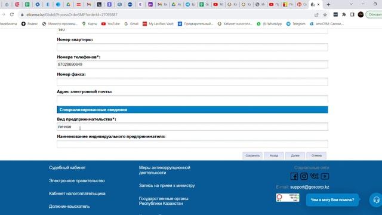Click the Сохранить button
This screenshot has height=215, width=382.
252,155
